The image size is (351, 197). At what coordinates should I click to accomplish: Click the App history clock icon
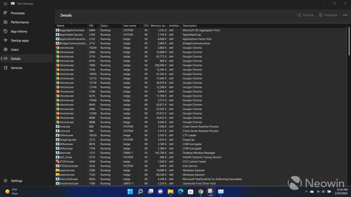pyautogui.click(x=6, y=31)
